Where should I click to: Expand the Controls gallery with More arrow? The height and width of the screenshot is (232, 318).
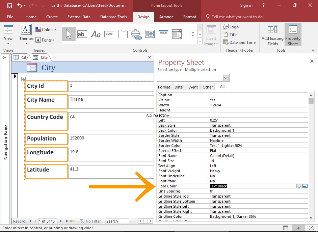click(200, 41)
